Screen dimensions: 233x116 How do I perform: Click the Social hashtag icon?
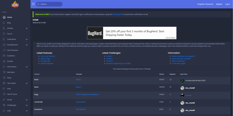pos(4,100)
